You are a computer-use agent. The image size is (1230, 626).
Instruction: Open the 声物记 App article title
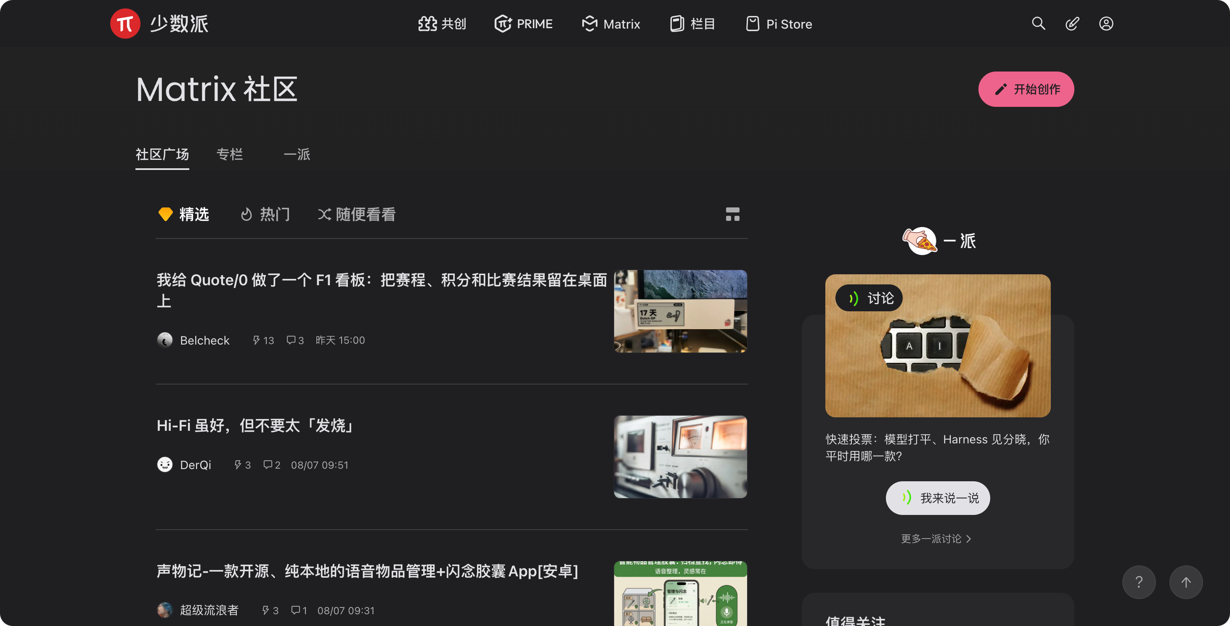pos(367,571)
